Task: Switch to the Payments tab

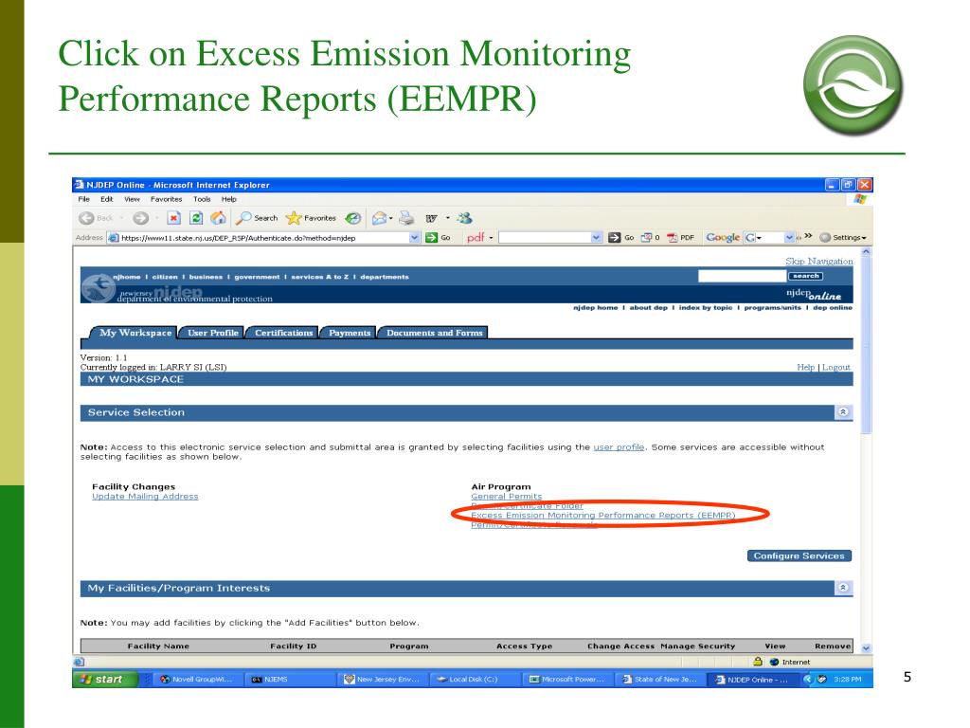Action: [349, 333]
